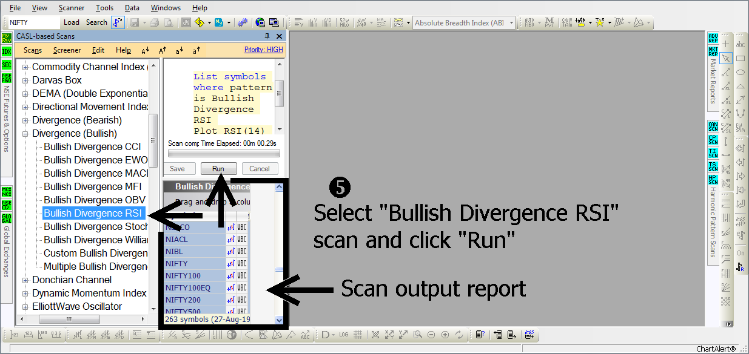Open the TS SCN scan icon
The height and width of the screenshot is (354, 749).
713,166
